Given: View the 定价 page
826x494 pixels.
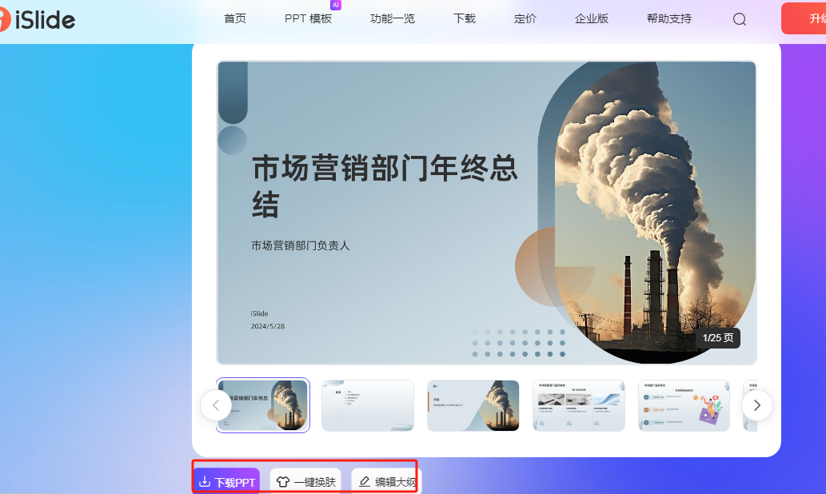Looking at the screenshot, I should coord(525,18).
